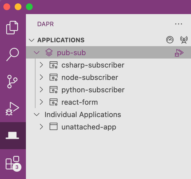Maximize the window with the green button
The width and height of the screenshot is (191, 179).
(x=29, y=7)
